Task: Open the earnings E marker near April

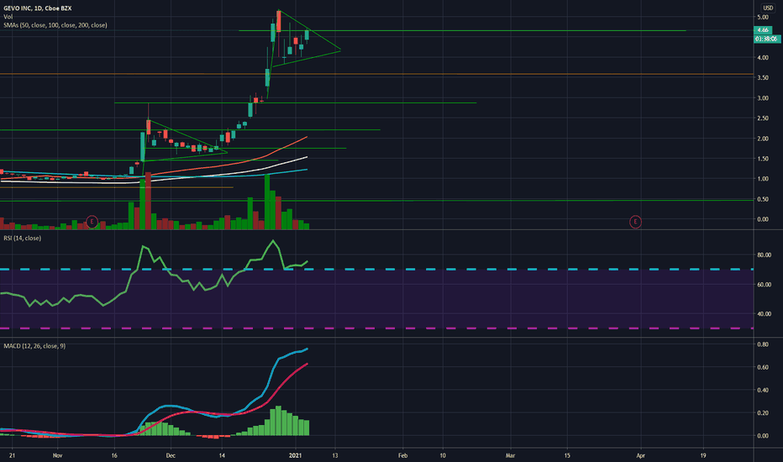Action: (635, 222)
